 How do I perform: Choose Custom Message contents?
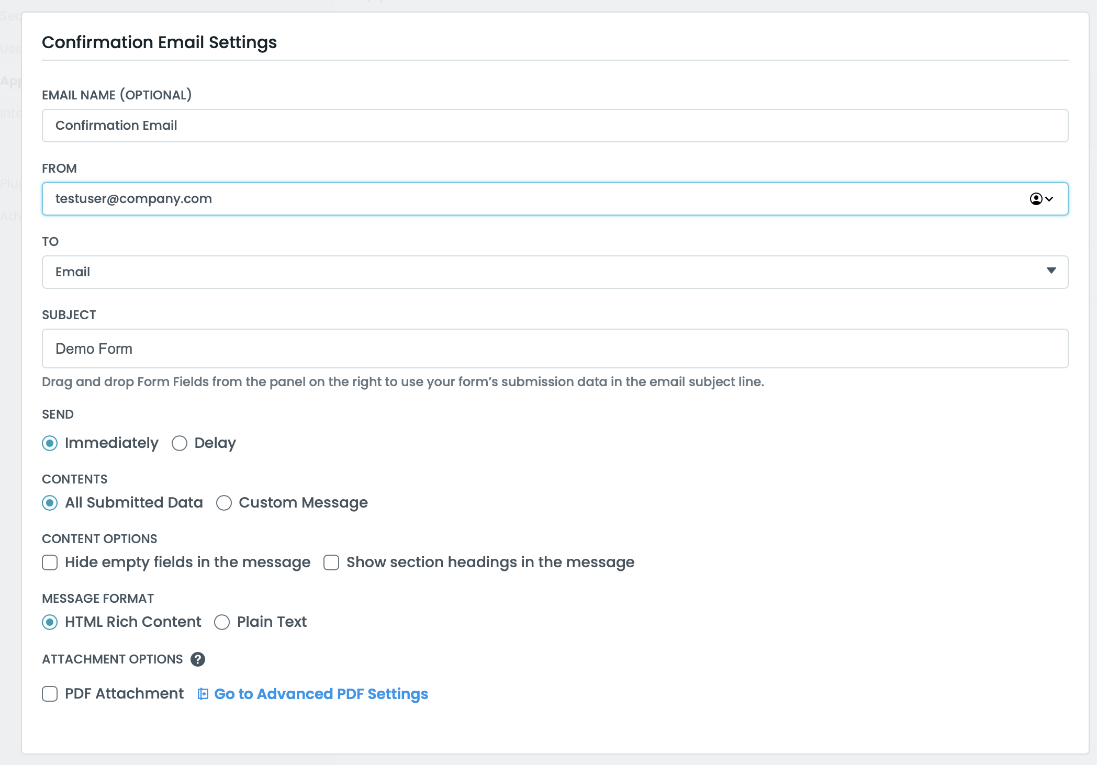tap(224, 503)
